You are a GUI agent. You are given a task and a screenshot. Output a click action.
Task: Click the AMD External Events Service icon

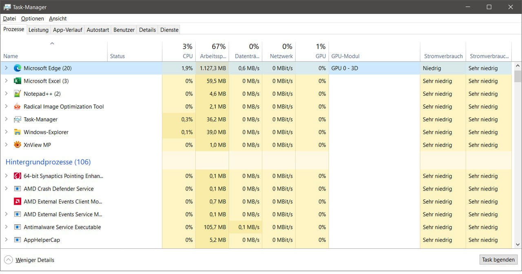point(17,214)
